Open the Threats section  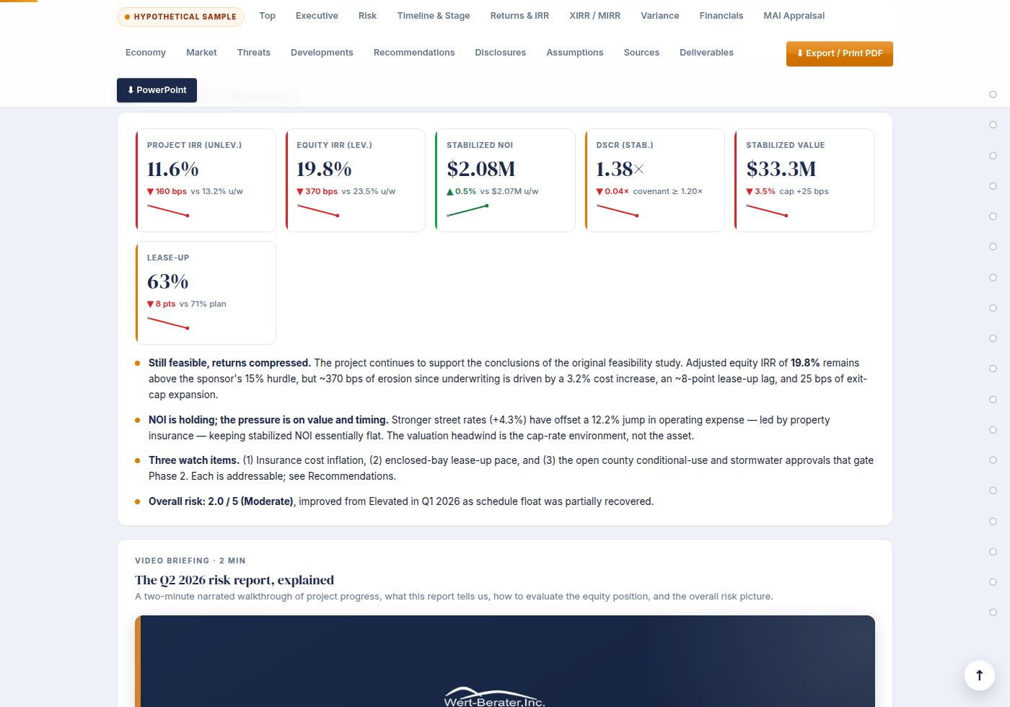pyautogui.click(x=254, y=53)
